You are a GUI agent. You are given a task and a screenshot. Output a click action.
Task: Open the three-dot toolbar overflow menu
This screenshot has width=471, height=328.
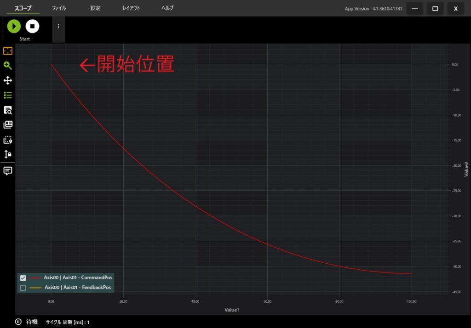coord(58,26)
